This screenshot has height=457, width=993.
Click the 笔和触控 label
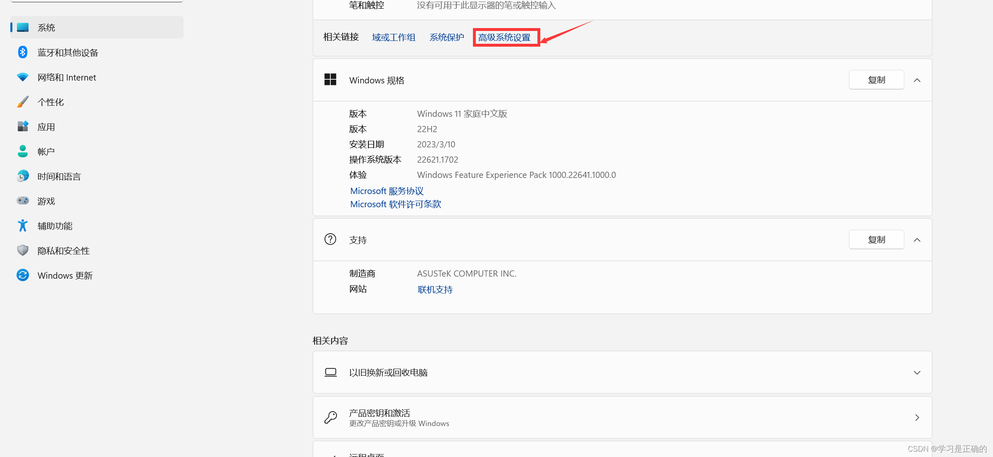click(367, 5)
